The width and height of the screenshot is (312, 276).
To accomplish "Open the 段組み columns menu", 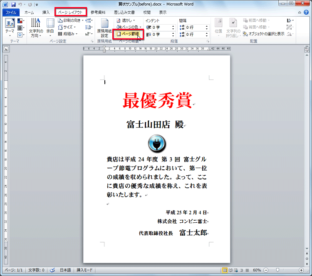I will [x=68, y=34].
